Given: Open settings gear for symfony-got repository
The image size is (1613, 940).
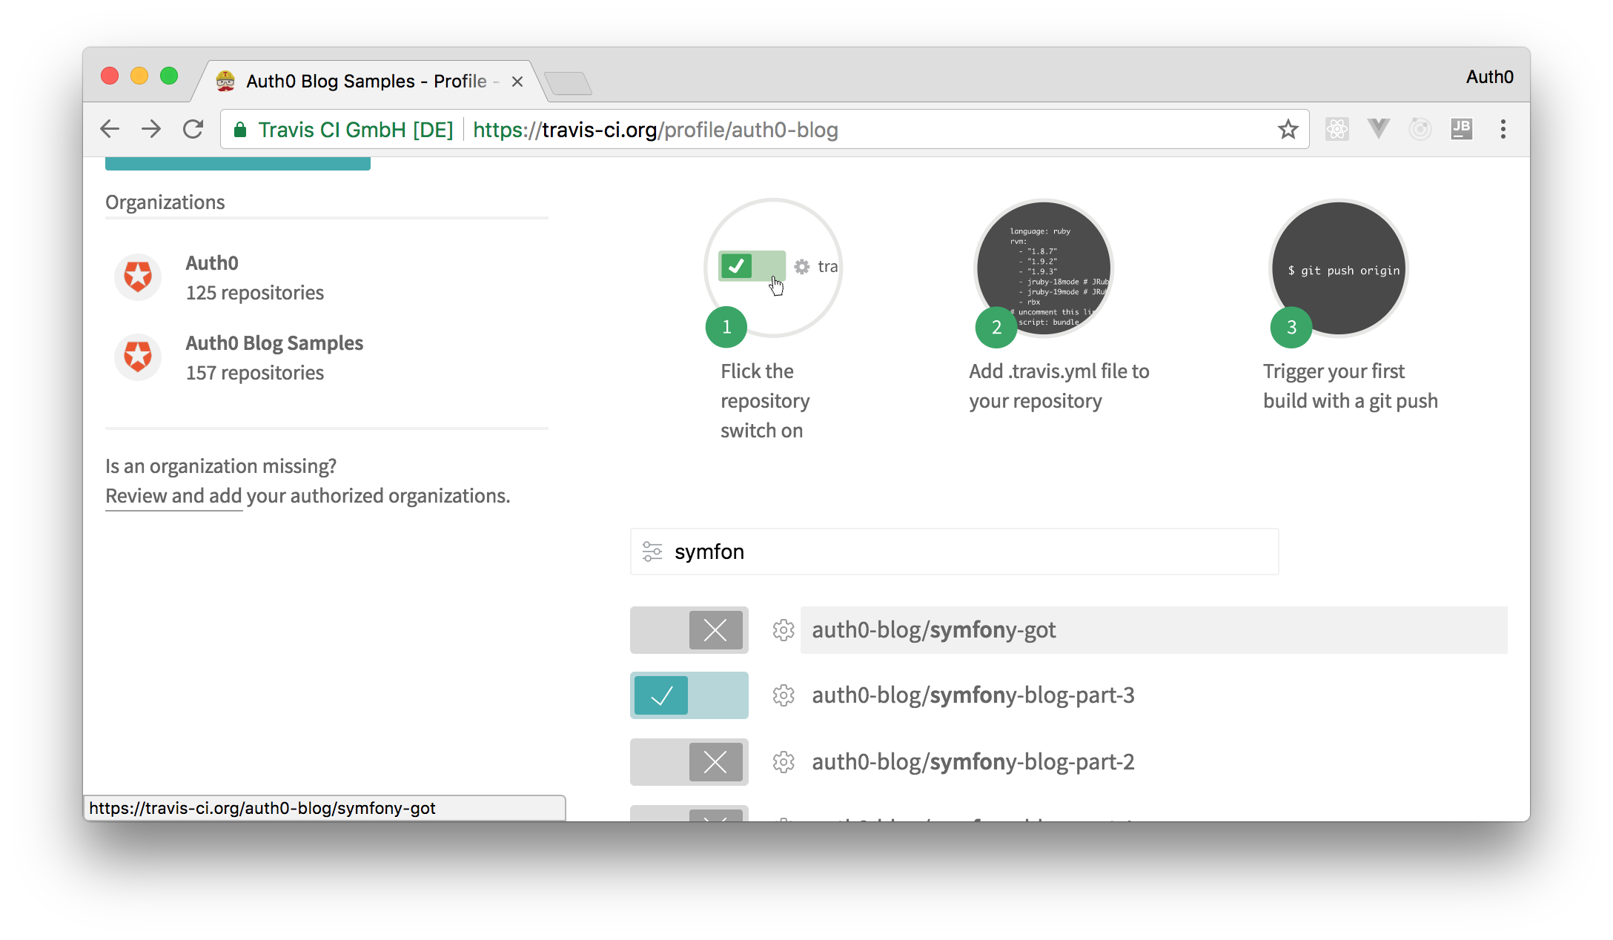Looking at the screenshot, I should (784, 630).
